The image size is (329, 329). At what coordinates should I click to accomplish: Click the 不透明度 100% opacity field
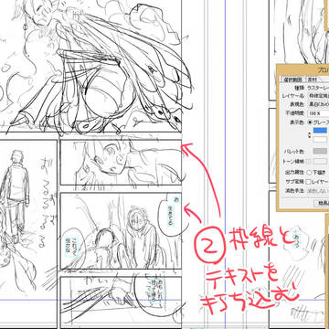(x=318, y=113)
